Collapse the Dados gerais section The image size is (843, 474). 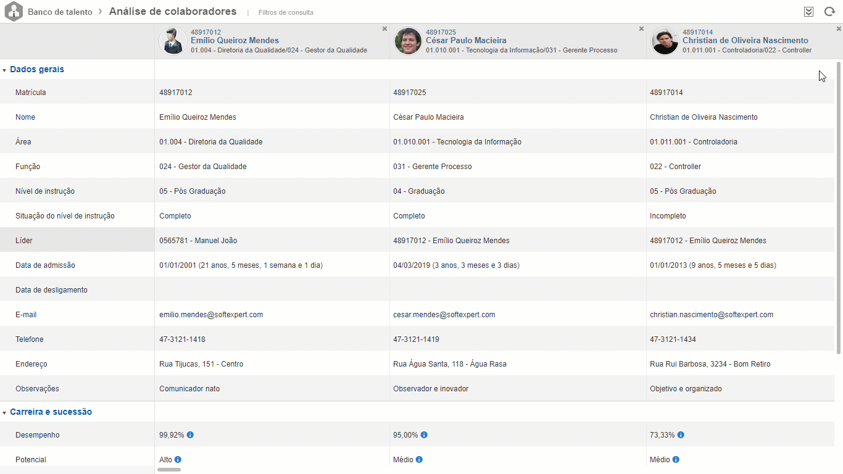(5, 70)
